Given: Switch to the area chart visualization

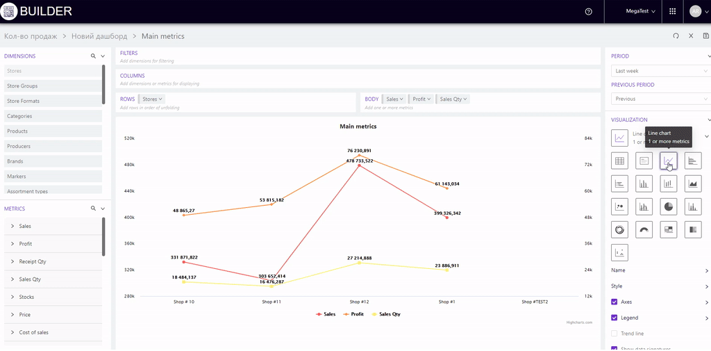Looking at the screenshot, I should [x=692, y=183].
